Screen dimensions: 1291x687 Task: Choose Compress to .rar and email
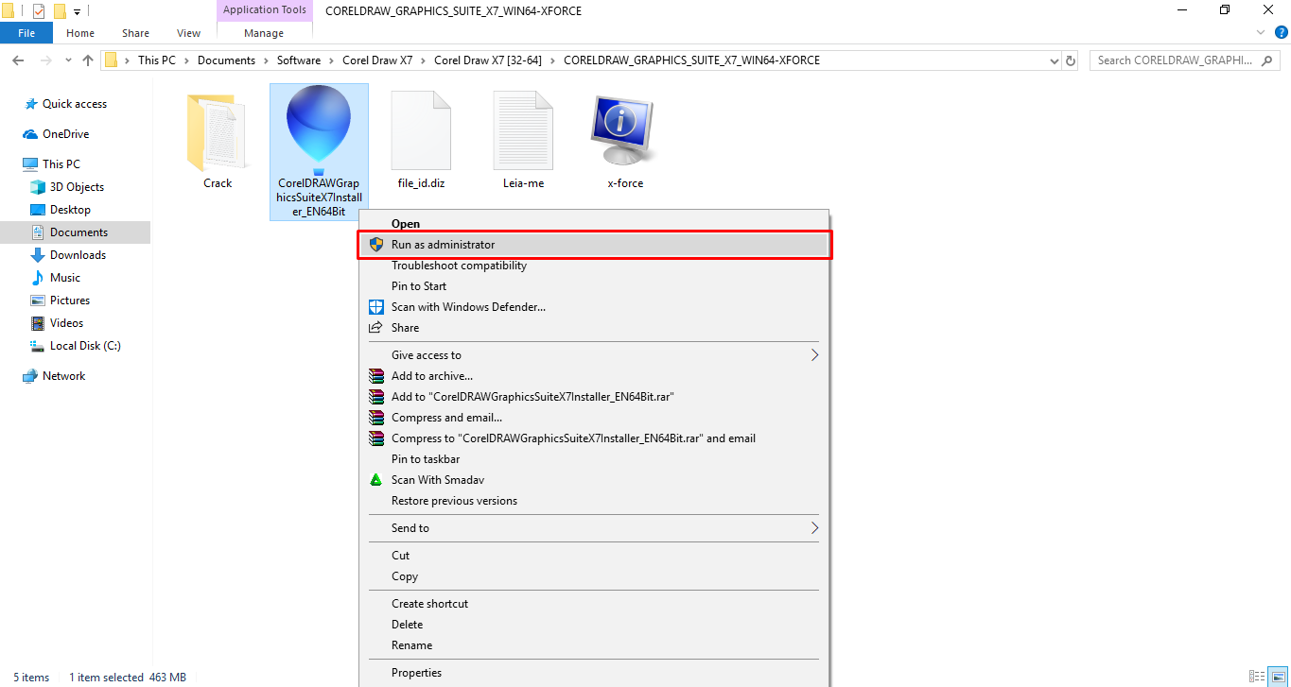click(x=594, y=438)
